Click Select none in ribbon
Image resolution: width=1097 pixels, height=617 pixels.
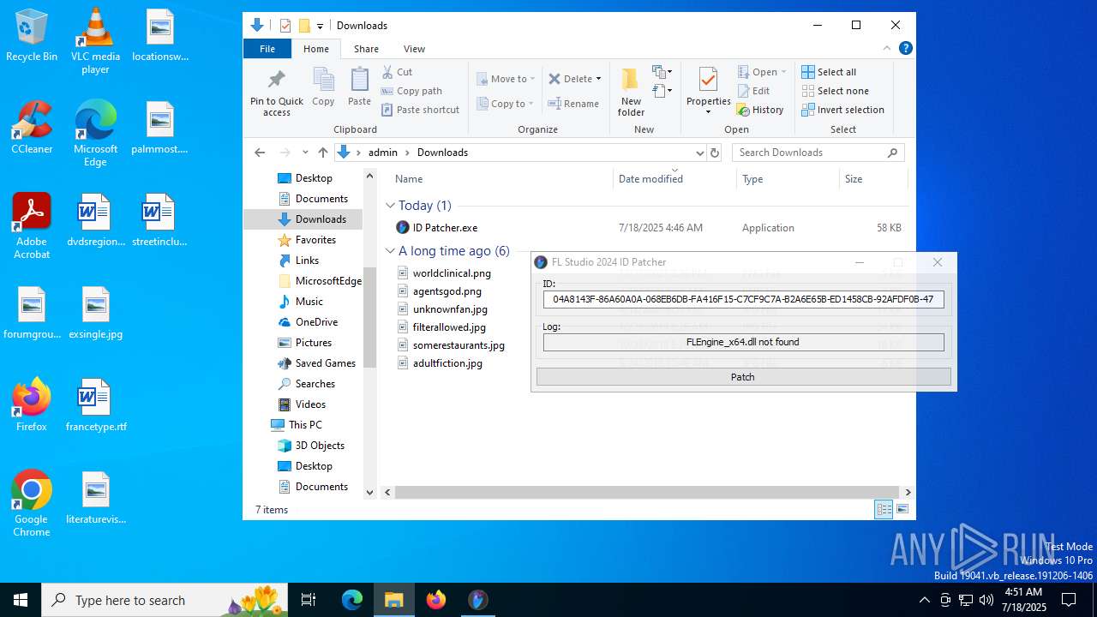pos(835,91)
